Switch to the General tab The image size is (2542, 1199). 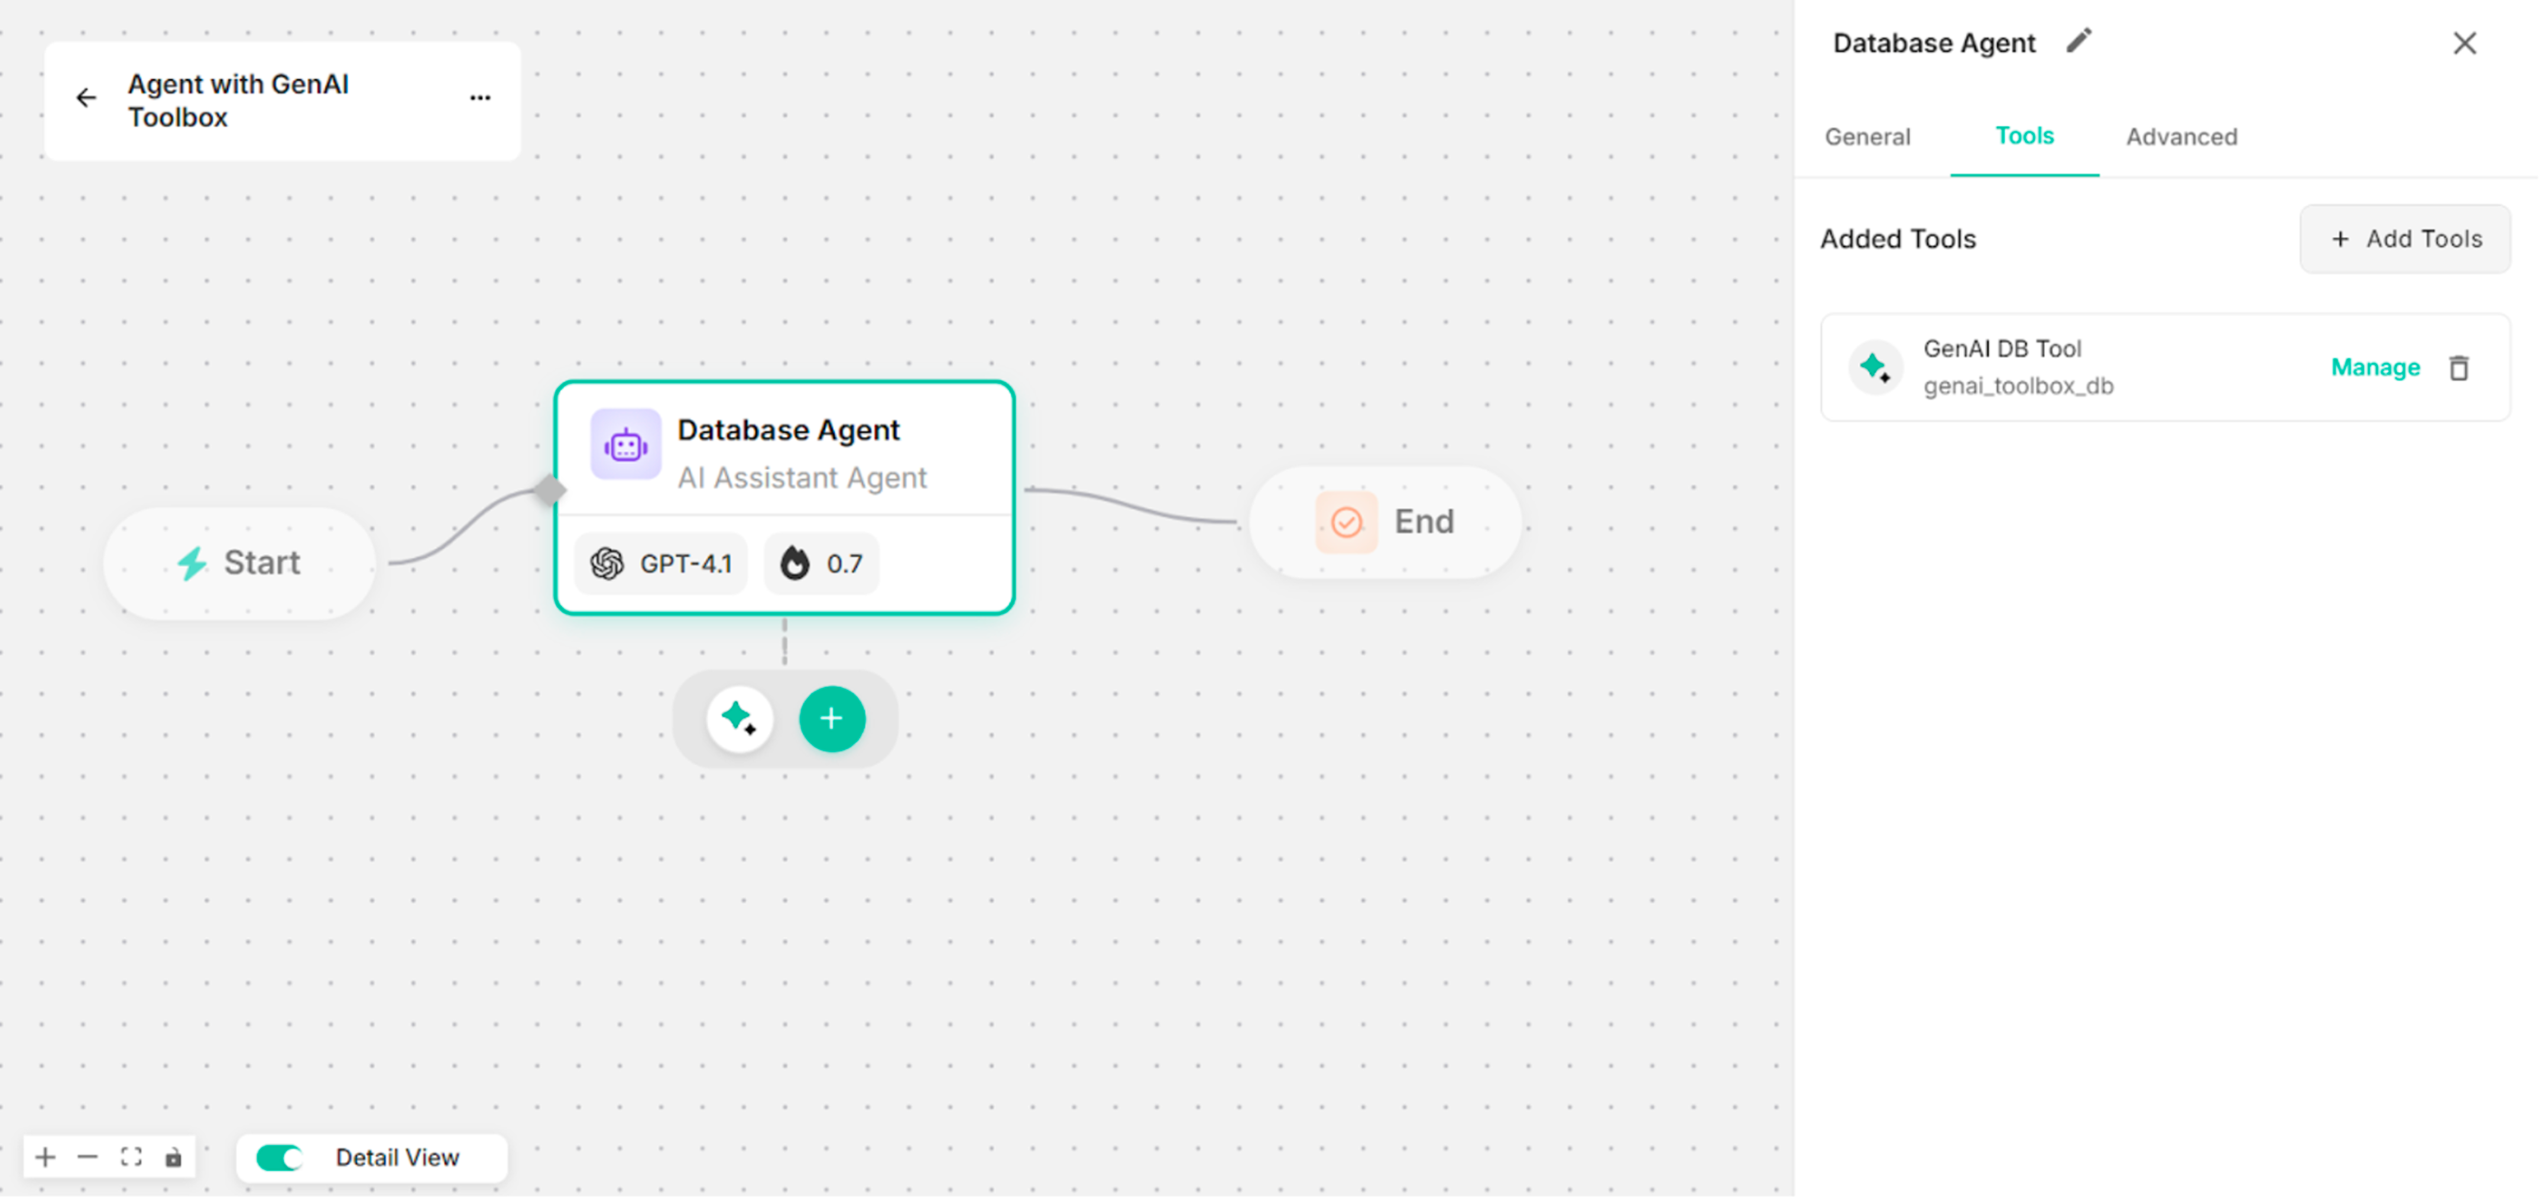point(1867,137)
